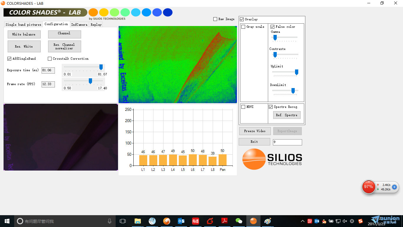
Task: Show hidden system tray icons
Action: point(303,221)
